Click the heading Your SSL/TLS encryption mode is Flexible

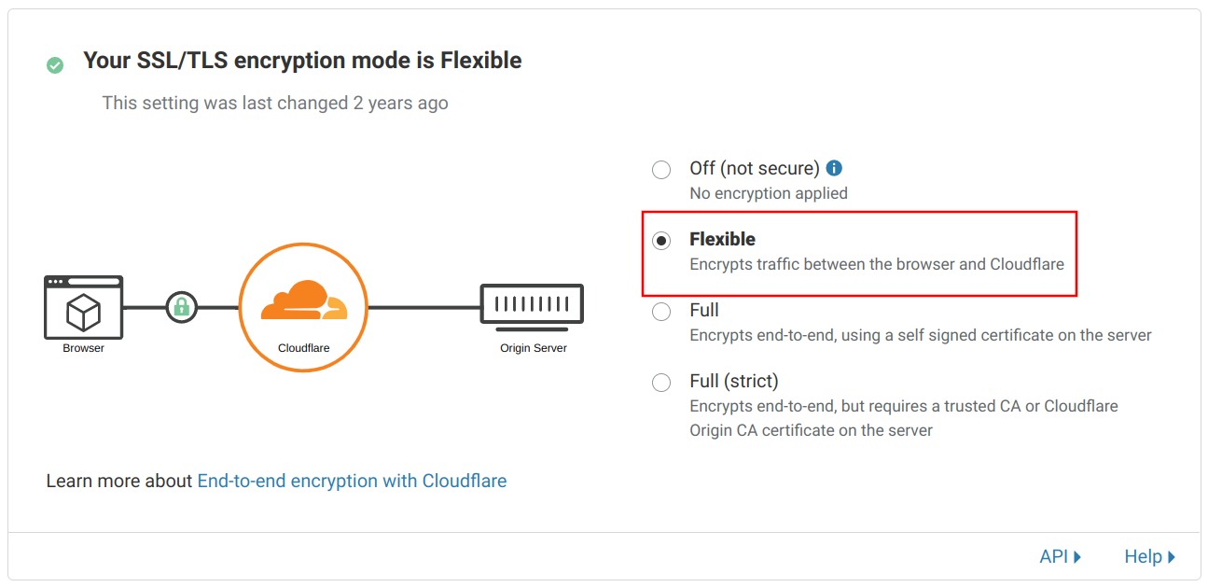pyautogui.click(x=302, y=60)
